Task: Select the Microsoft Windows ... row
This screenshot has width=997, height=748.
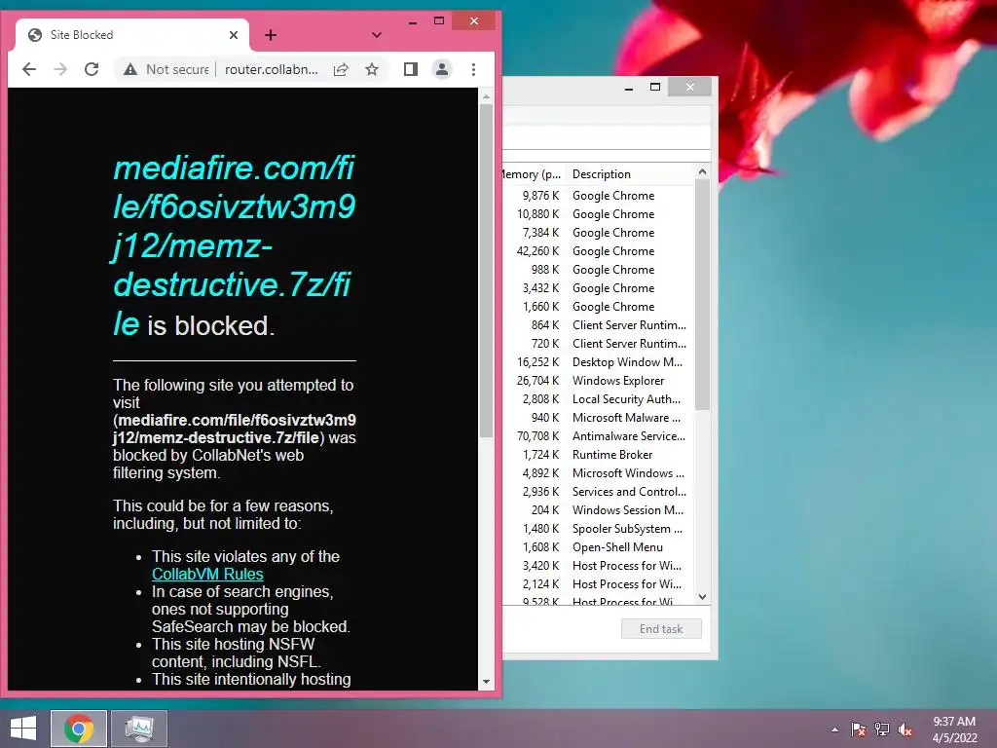Action: pyautogui.click(x=599, y=472)
